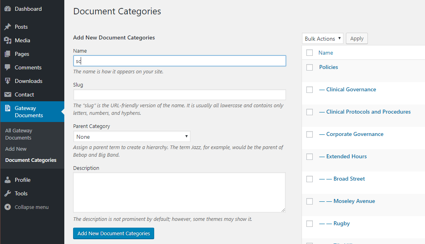The width and height of the screenshot is (425, 244).
Task: Go to Add New submenu item
Action: point(16,149)
